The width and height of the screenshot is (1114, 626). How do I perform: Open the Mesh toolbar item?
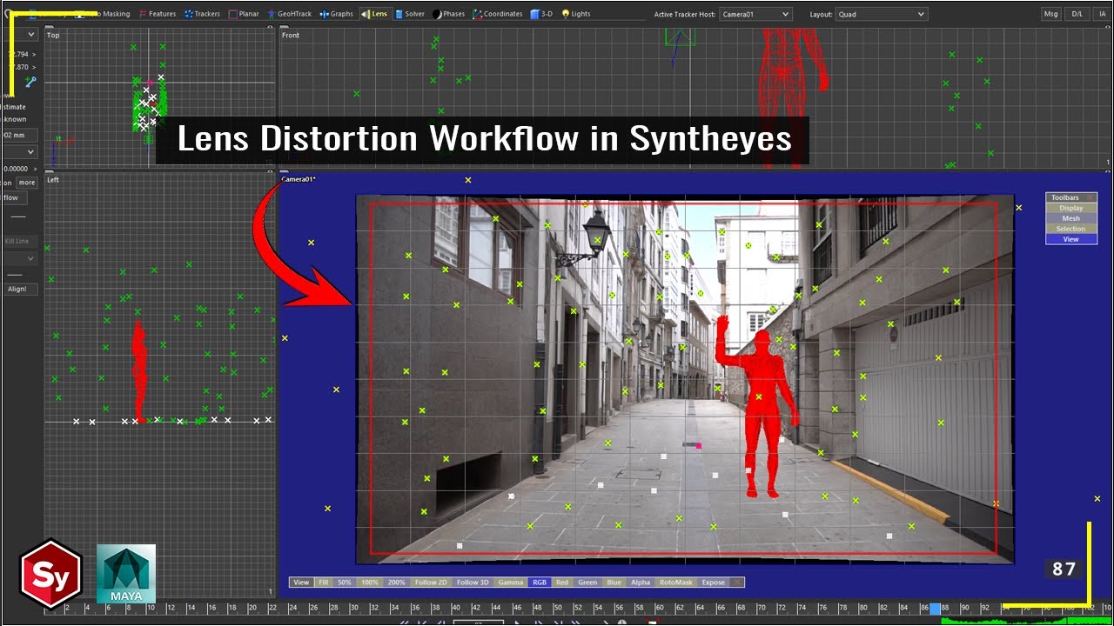pos(1070,218)
